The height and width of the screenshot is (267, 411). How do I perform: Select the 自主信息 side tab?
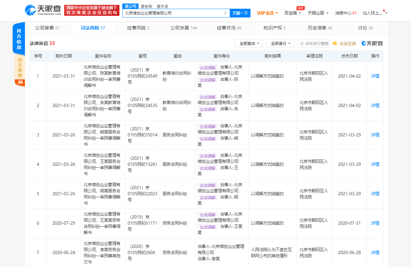coord(20,67)
